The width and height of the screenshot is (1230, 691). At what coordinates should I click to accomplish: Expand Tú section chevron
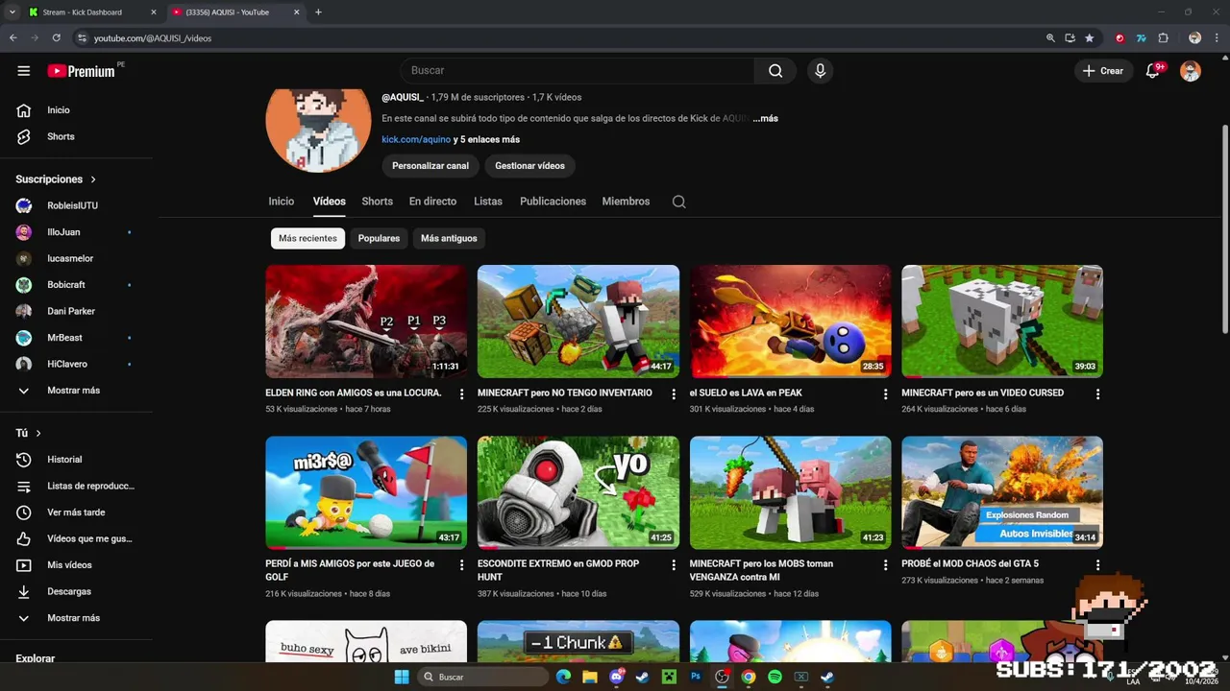click(x=38, y=434)
